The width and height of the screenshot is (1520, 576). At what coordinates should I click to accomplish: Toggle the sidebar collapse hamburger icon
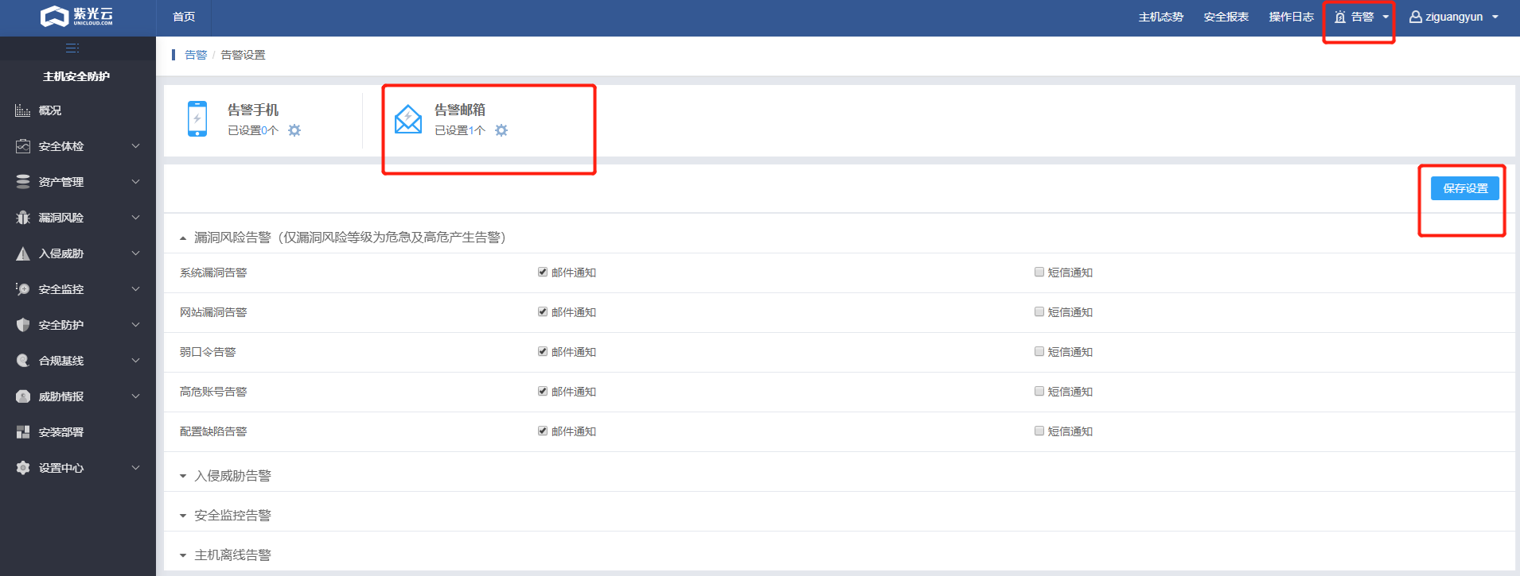(x=72, y=48)
